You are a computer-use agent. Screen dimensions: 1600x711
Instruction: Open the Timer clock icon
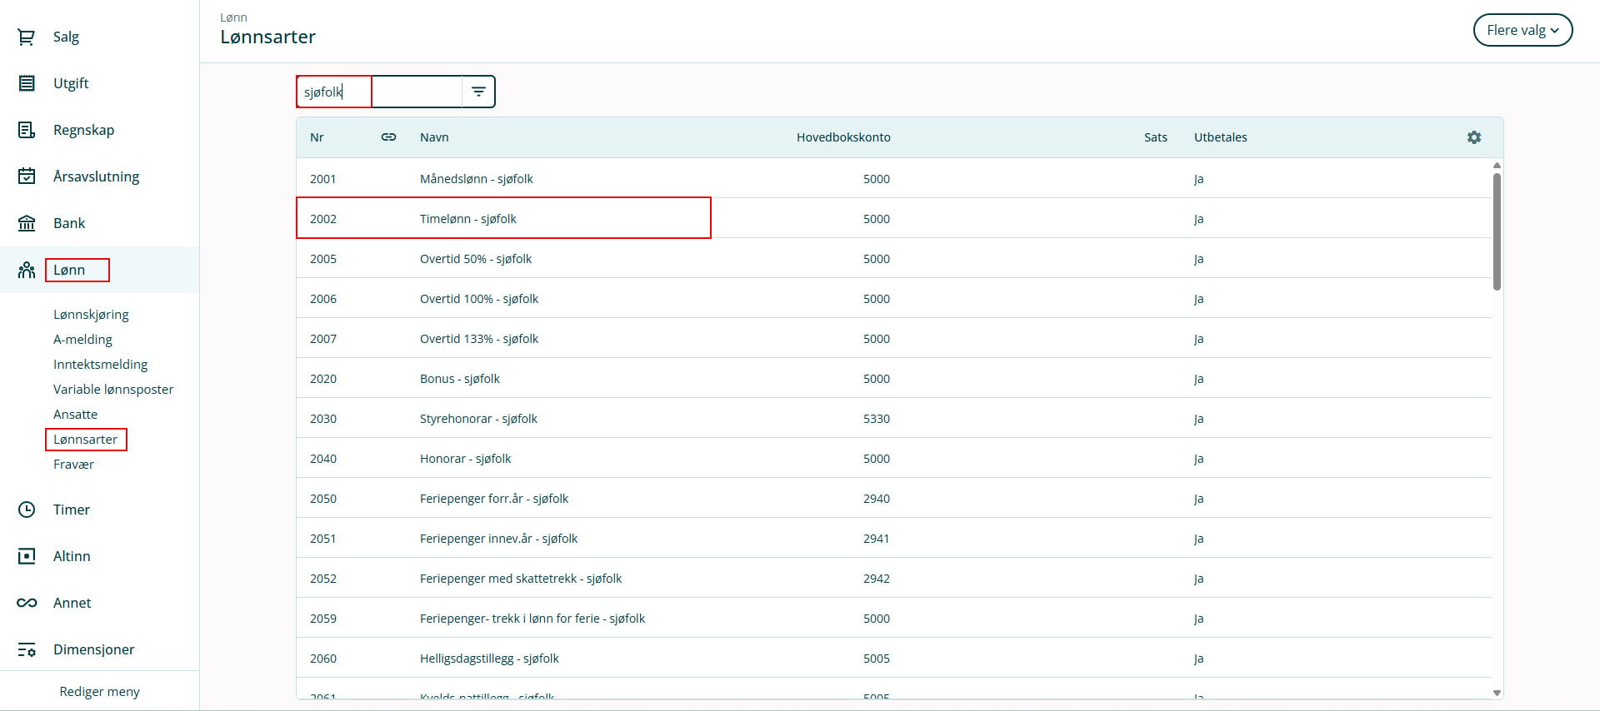coord(27,510)
